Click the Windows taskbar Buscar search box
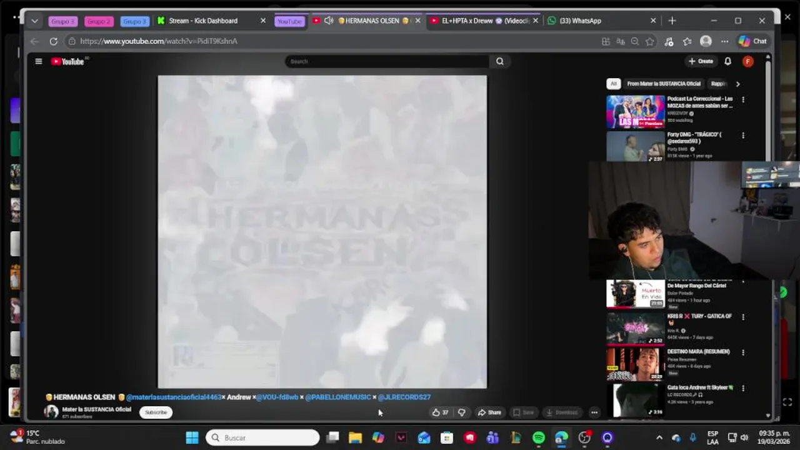The image size is (800, 450). (262, 437)
